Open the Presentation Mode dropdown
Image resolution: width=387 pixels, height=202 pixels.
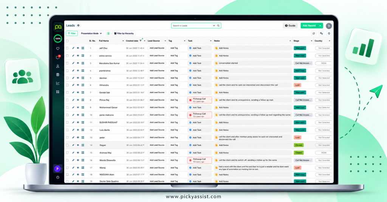click(91, 34)
